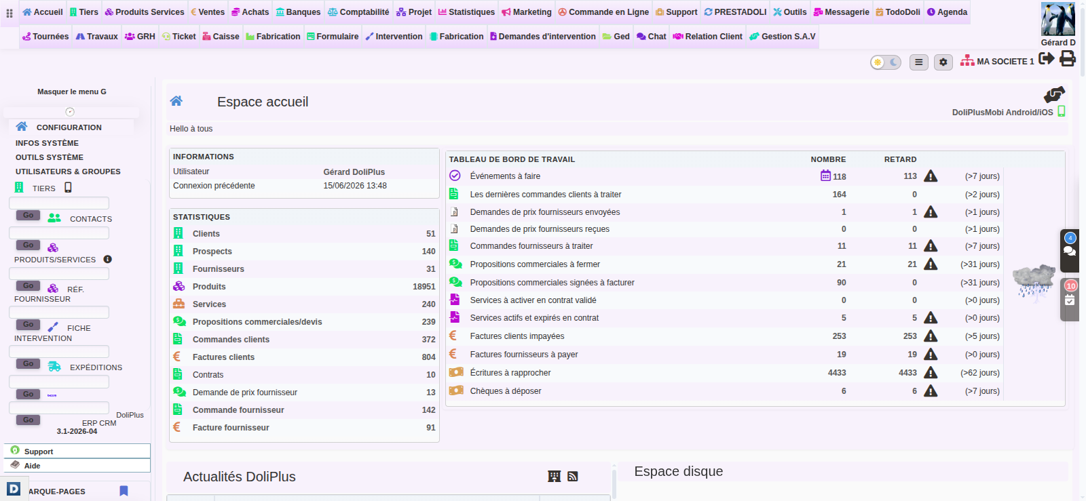Image resolution: width=1086 pixels, height=501 pixels.
Task: Open Support in the left panel
Action: (77, 451)
